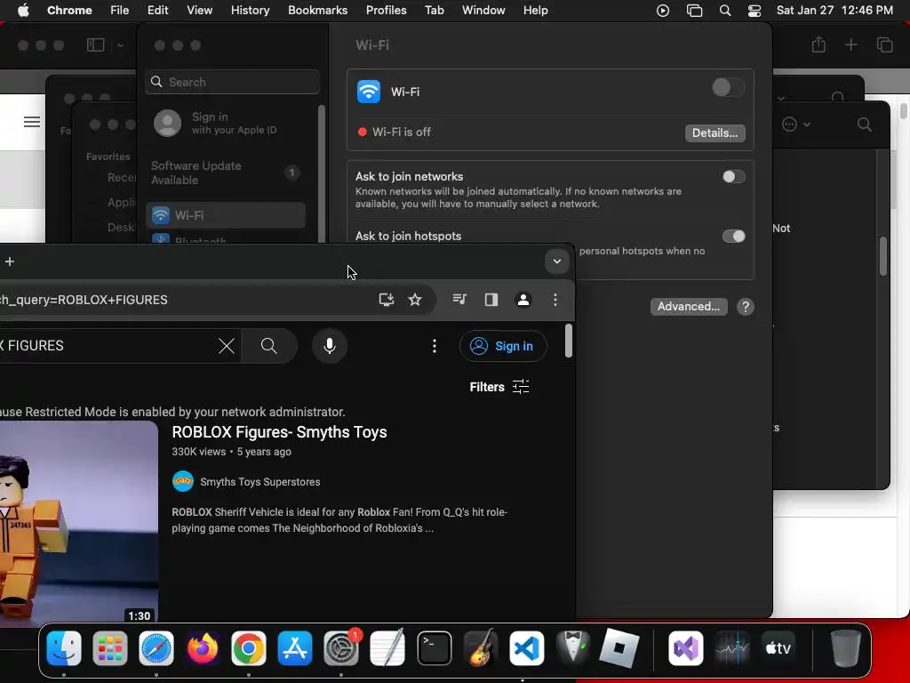Image resolution: width=910 pixels, height=683 pixels.
Task: Click the Advanced... button
Action: (x=689, y=307)
